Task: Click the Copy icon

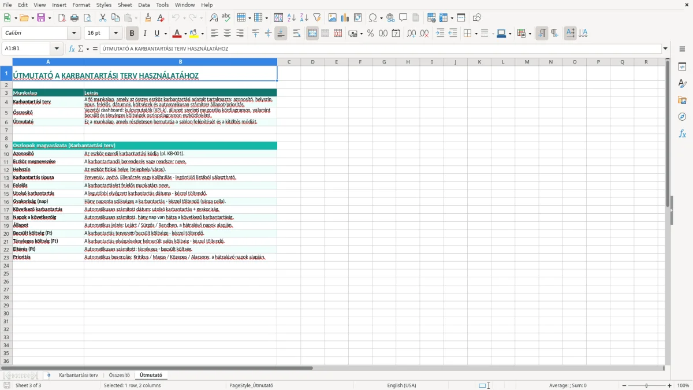Action: pyautogui.click(x=115, y=18)
